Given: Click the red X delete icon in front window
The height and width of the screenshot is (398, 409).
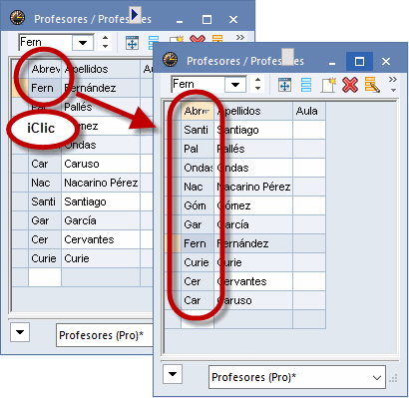Looking at the screenshot, I should coord(350,85).
